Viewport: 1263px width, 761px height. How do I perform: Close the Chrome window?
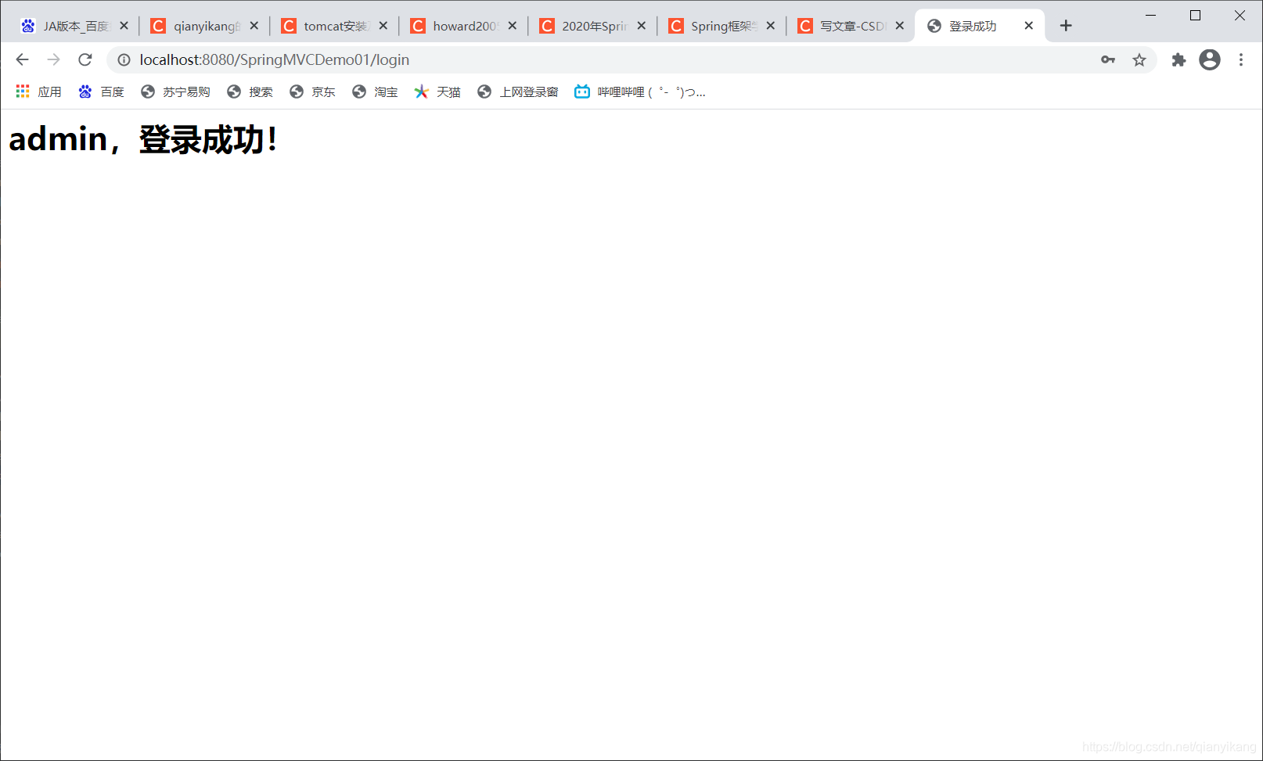(x=1240, y=15)
